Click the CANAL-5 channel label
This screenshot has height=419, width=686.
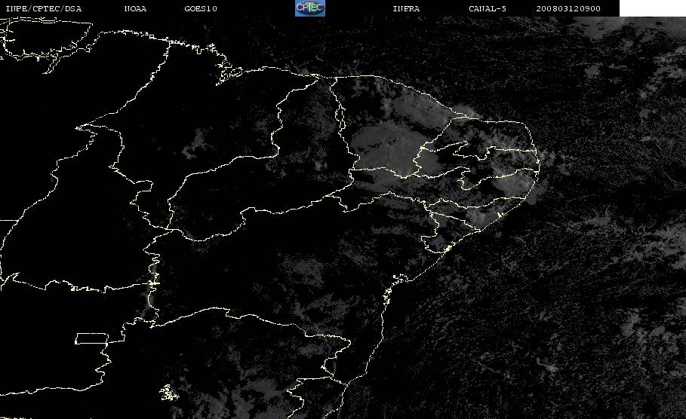(488, 8)
